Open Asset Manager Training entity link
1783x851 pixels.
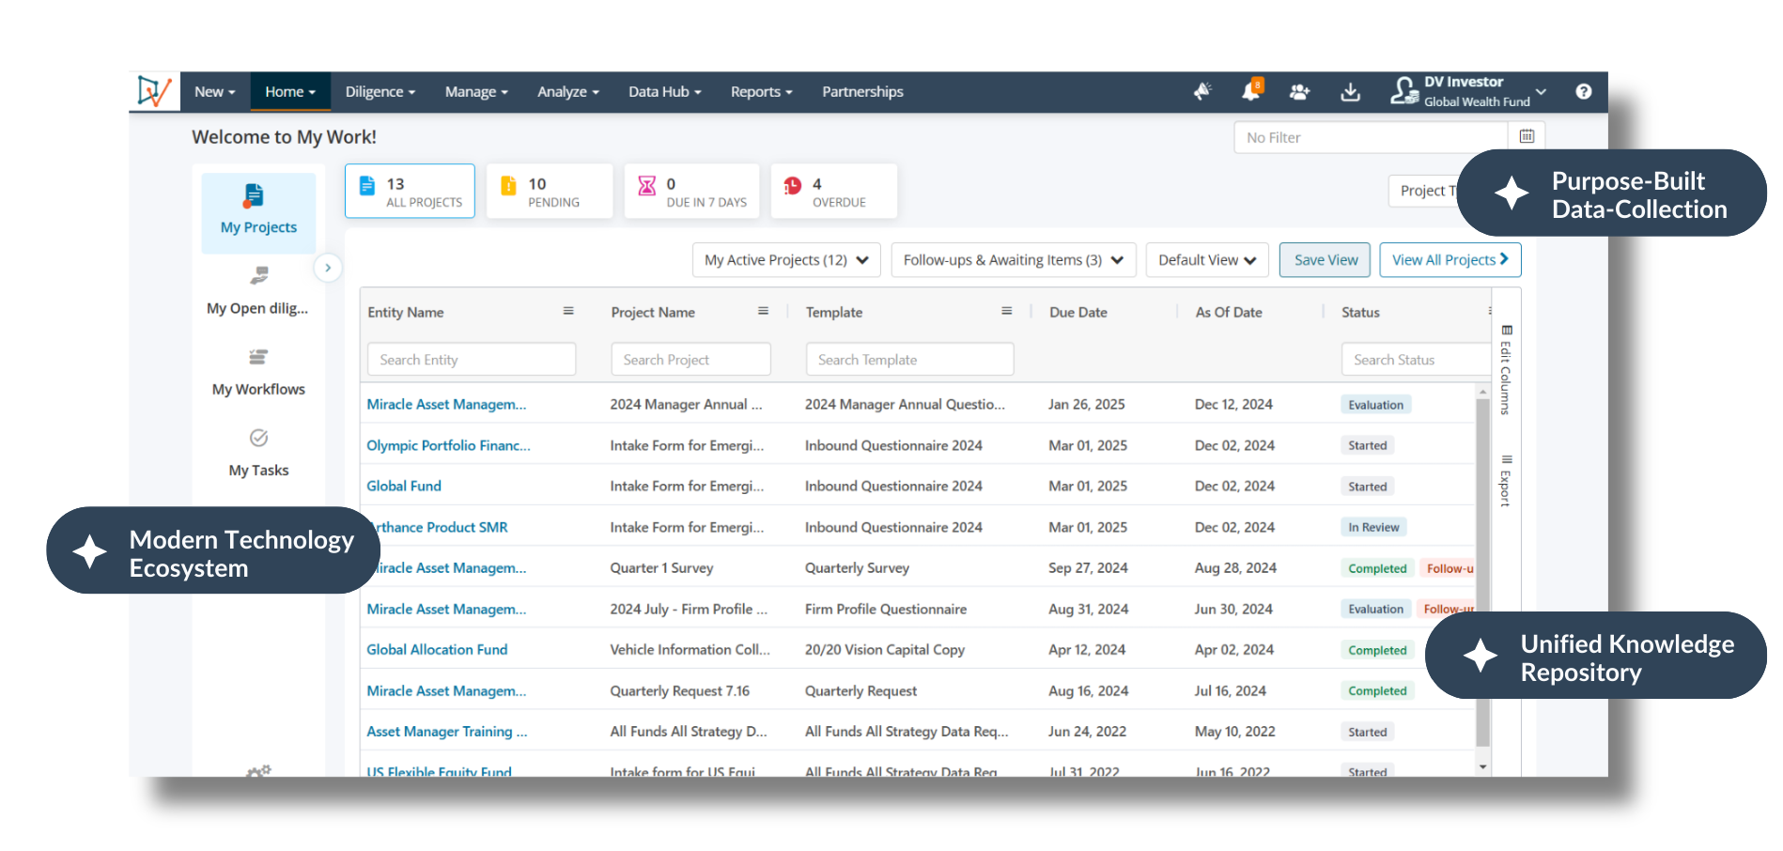click(x=447, y=731)
